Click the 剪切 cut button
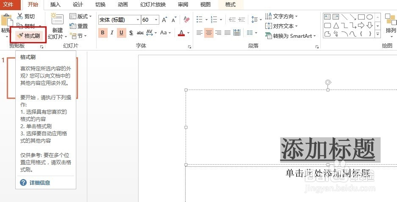This screenshot has height=202, width=397. click(x=26, y=17)
